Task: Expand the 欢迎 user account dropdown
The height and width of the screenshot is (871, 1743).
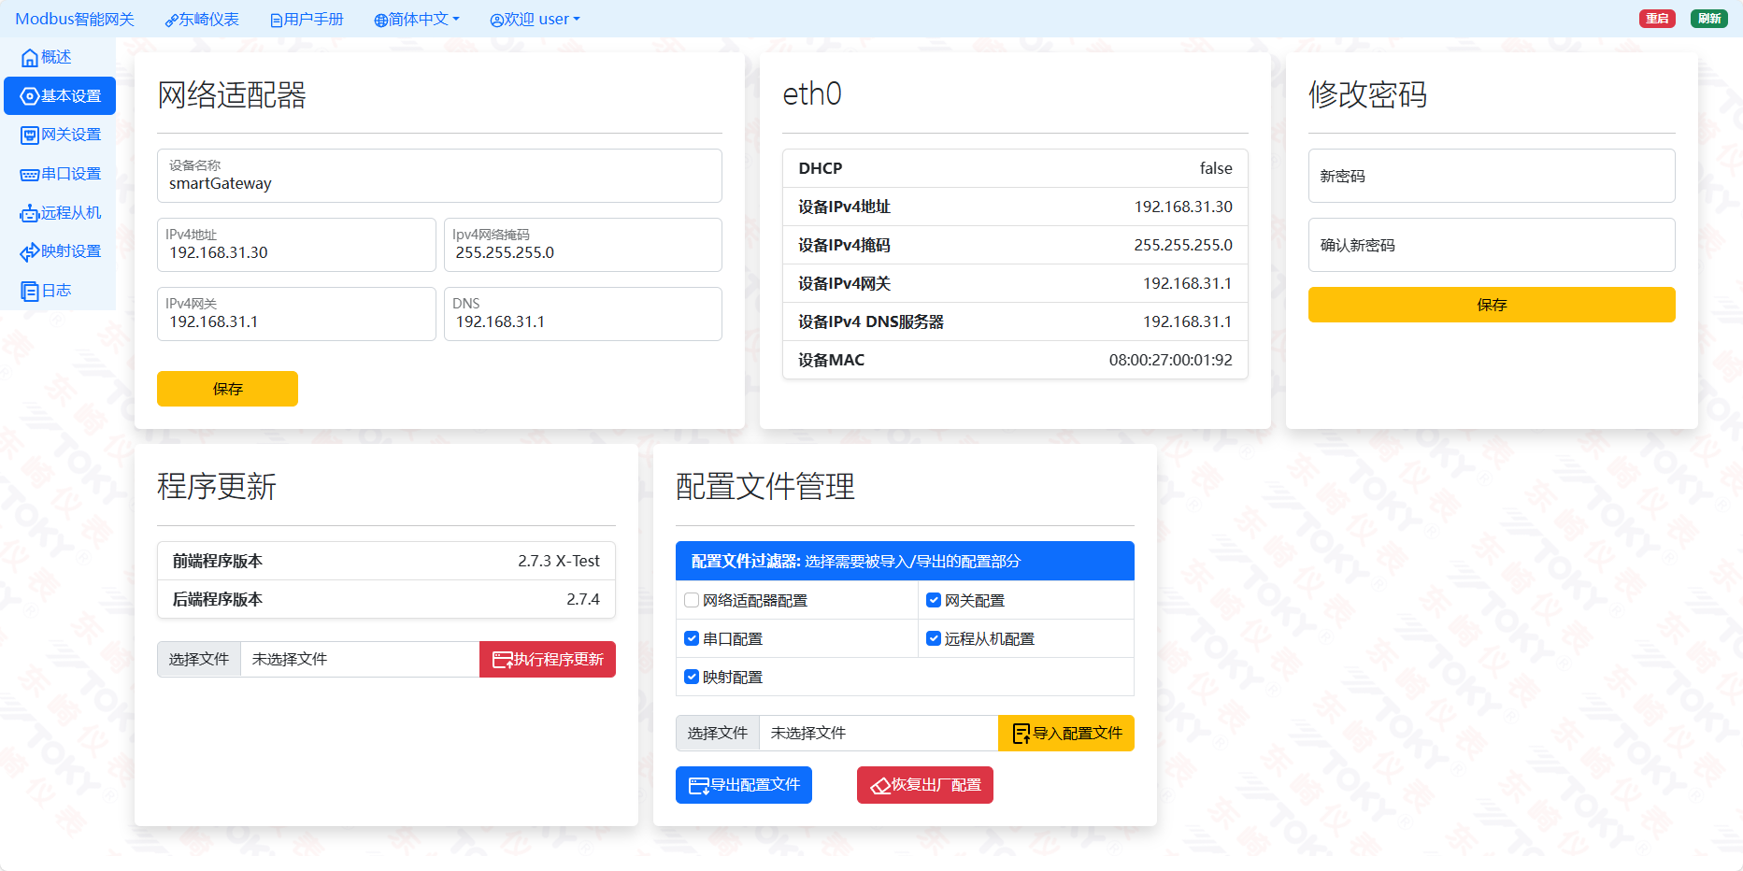Action: click(x=536, y=20)
